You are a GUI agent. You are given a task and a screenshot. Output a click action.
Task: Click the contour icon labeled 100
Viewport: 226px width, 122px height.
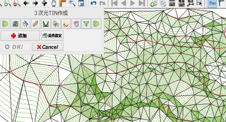click(x=76, y=24)
